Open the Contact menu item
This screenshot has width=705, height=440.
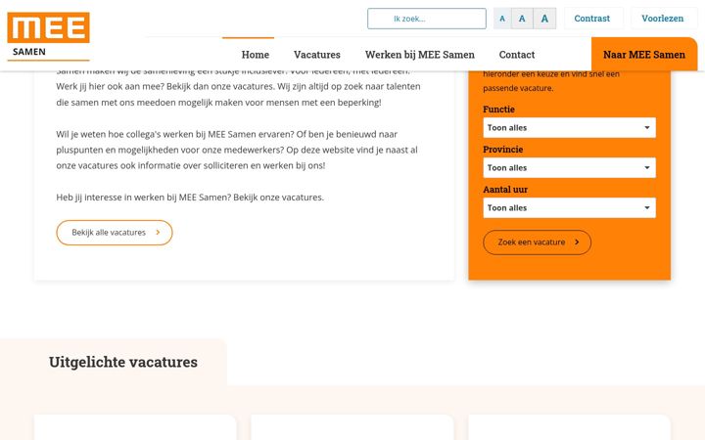click(x=517, y=55)
